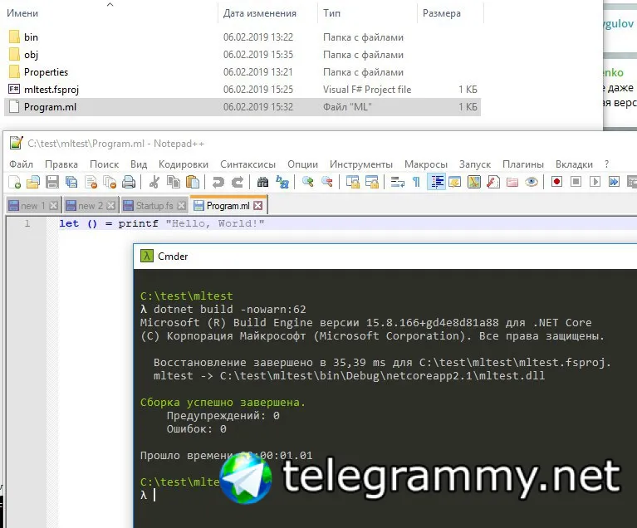This screenshot has width=637, height=528.
Task: Open the Function List icon
Action: (493, 182)
